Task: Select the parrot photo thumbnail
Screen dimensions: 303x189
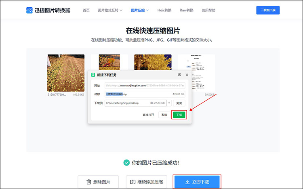Action: (109, 62)
